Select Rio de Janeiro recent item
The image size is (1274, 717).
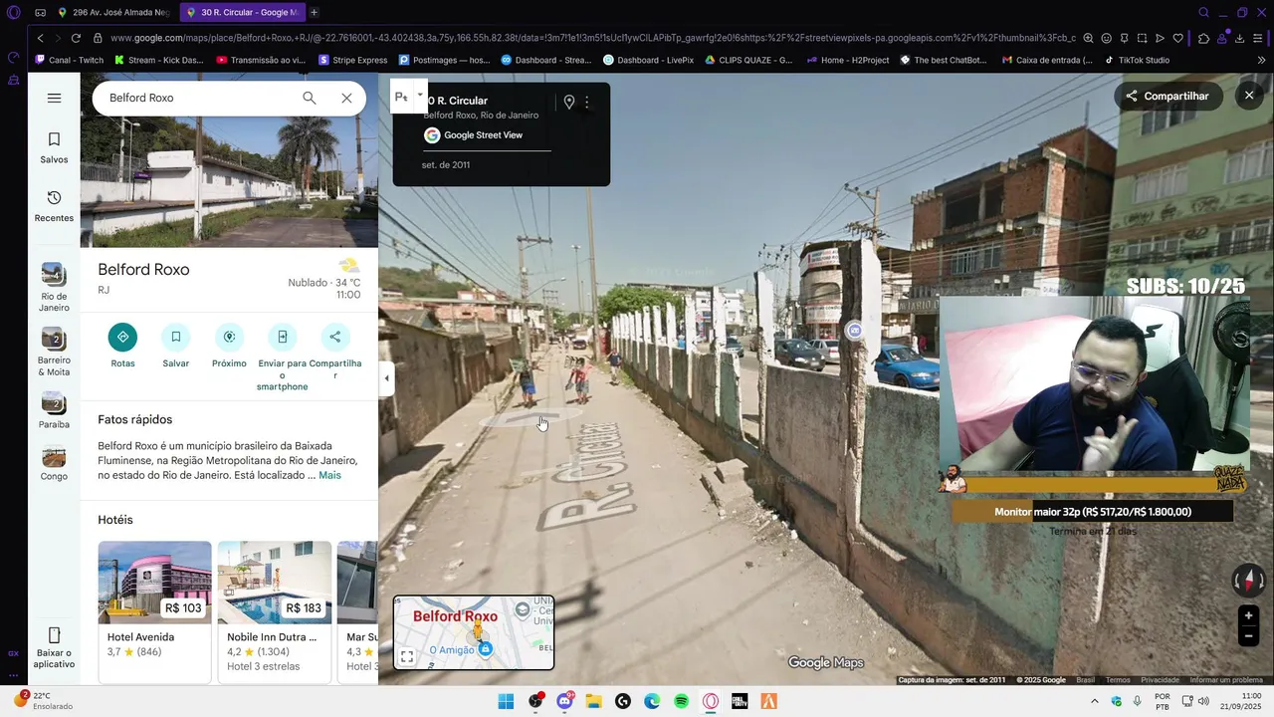54,287
